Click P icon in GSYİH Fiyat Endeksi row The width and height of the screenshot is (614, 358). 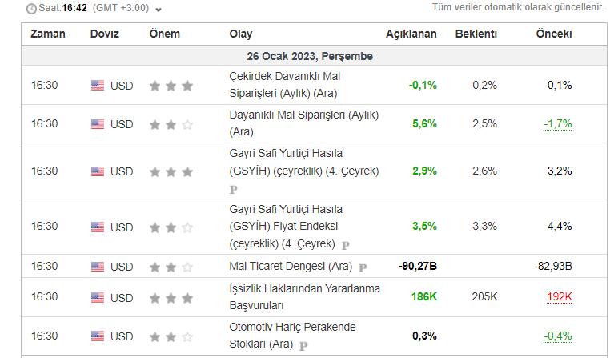coord(346,244)
